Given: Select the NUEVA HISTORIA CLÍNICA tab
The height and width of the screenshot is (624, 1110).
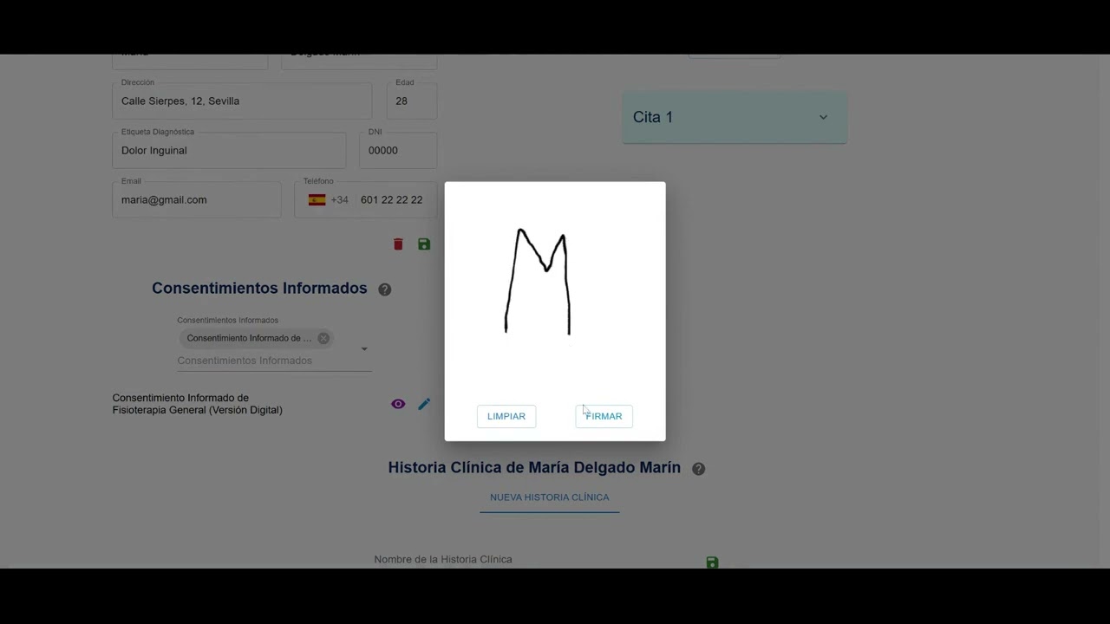Looking at the screenshot, I should pyautogui.click(x=550, y=497).
